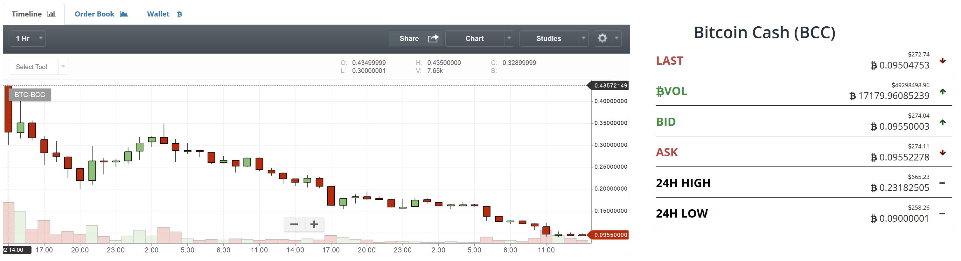Viewport: 961px width, 261px height.
Task: Click the low value 0.30000001
Action: [x=369, y=71]
